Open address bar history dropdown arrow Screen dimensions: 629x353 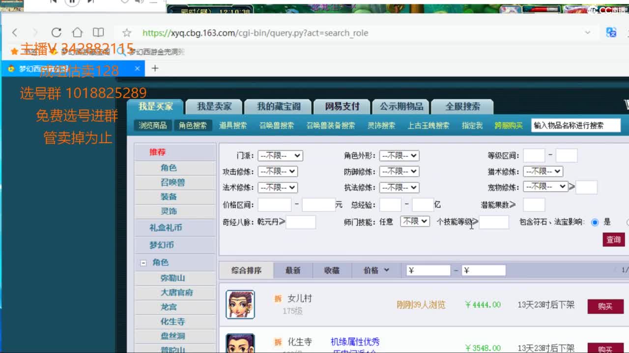coord(587,32)
